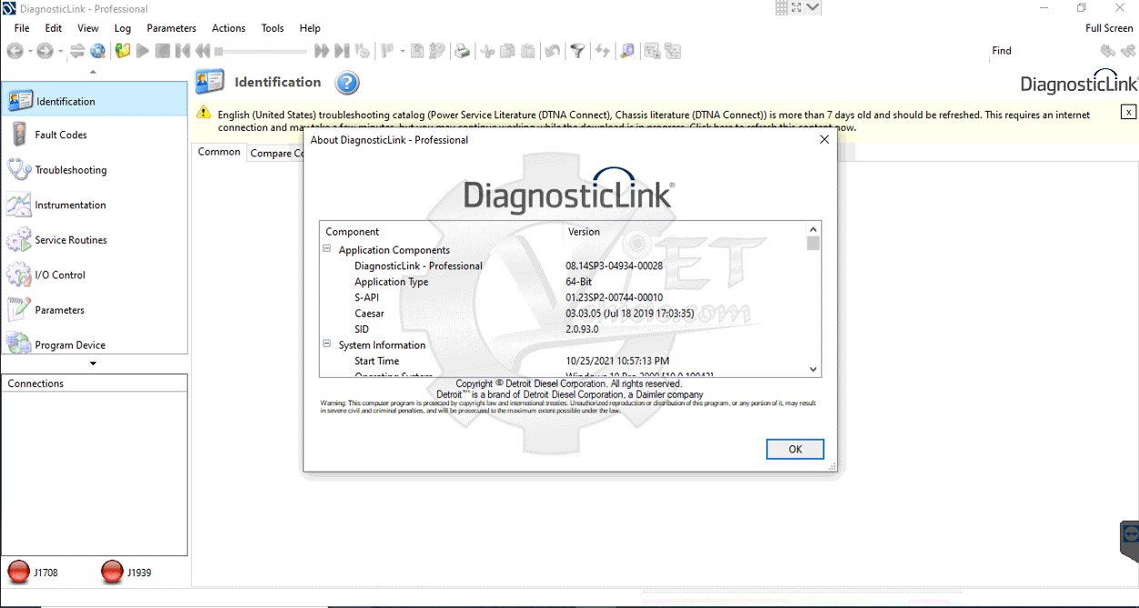Open Parameters in the sidebar
This screenshot has width=1139, height=608.
[95, 310]
